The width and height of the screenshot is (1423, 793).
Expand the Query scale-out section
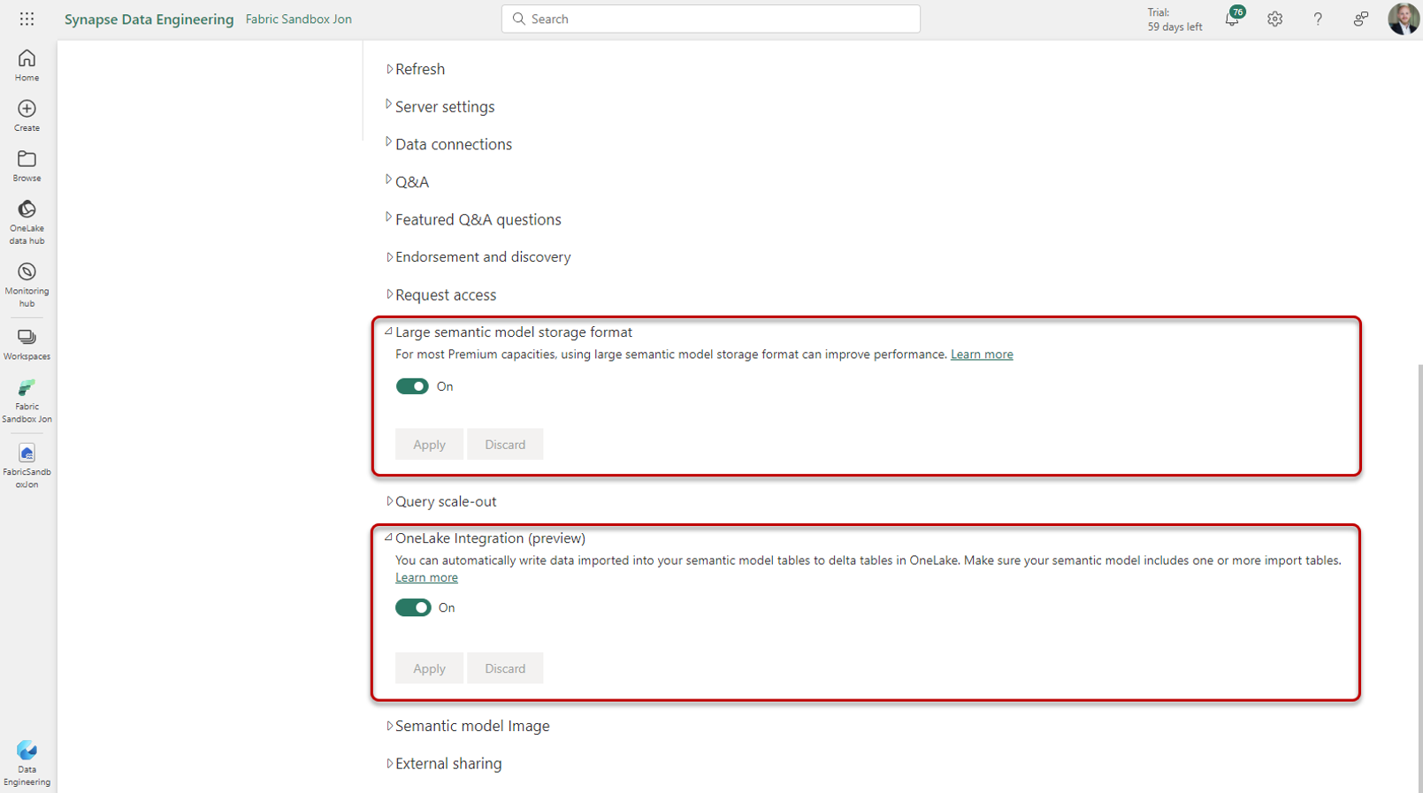[x=440, y=501]
